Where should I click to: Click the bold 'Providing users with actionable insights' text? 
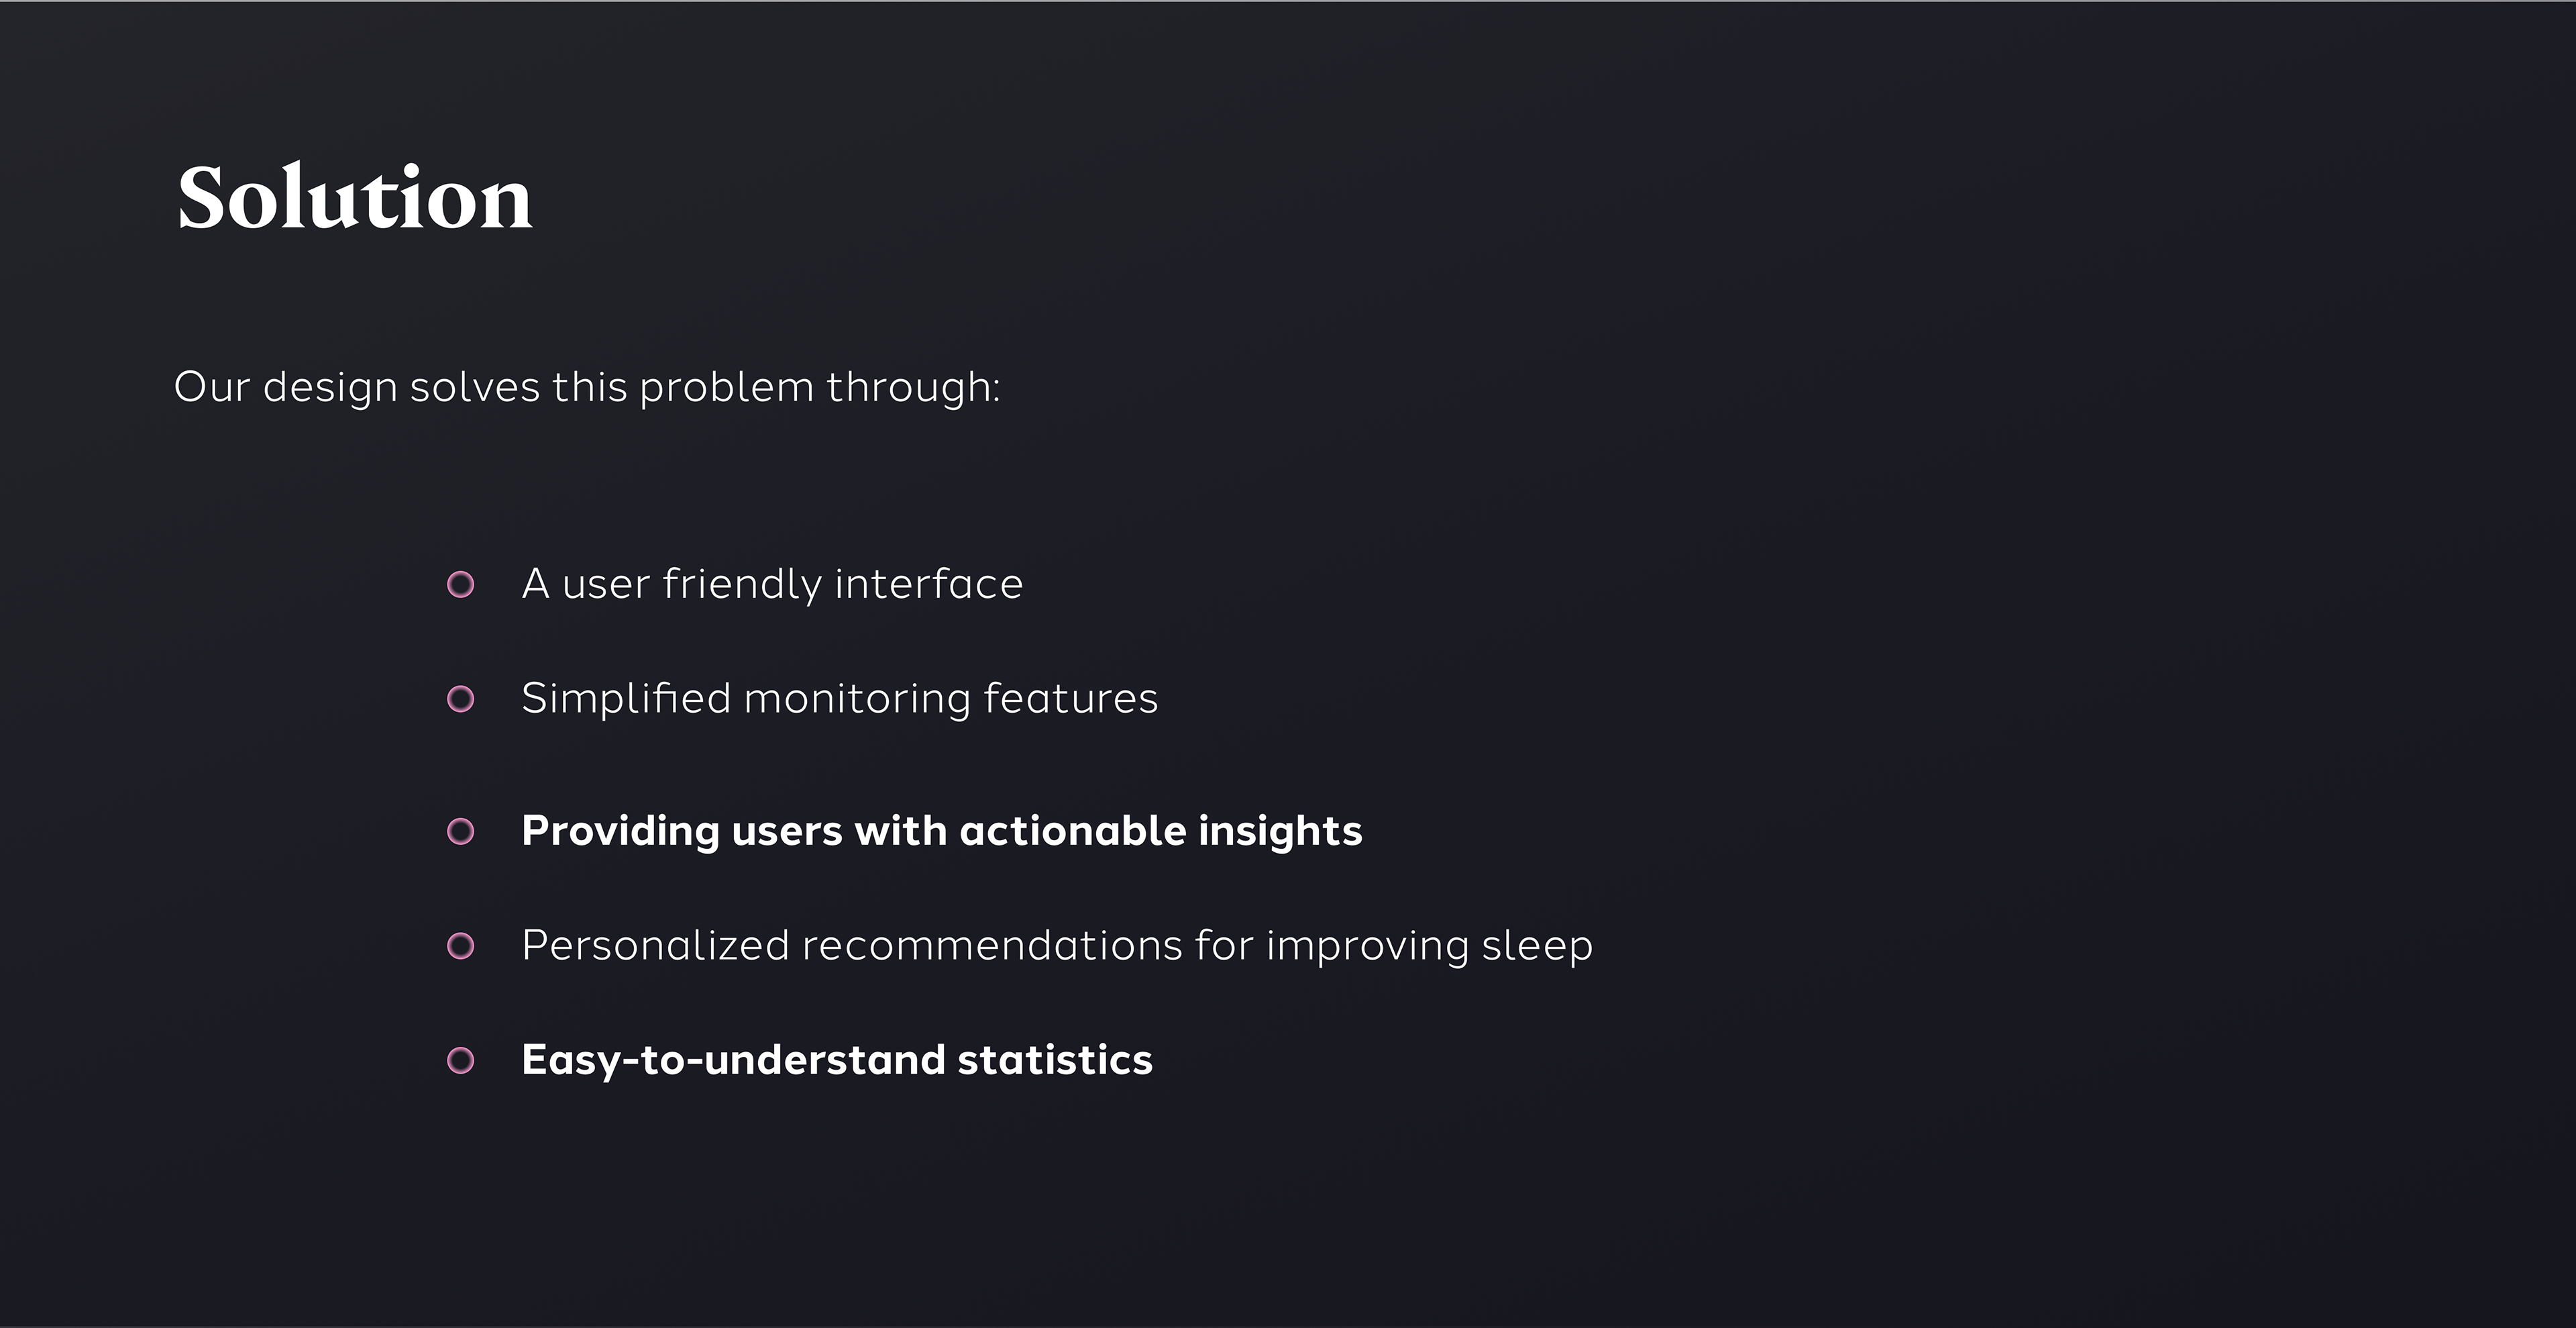pyautogui.click(x=942, y=832)
